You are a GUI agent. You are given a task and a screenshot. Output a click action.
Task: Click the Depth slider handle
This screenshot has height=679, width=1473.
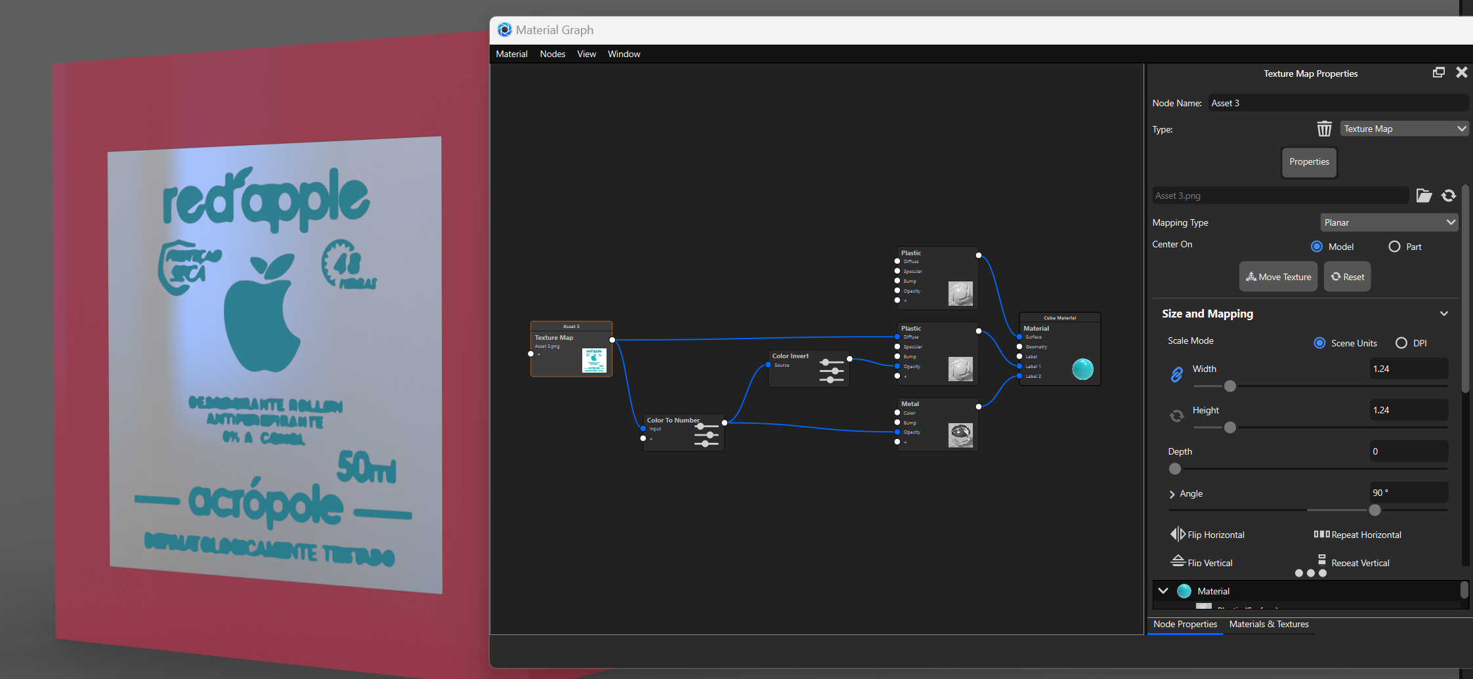click(1175, 469)
